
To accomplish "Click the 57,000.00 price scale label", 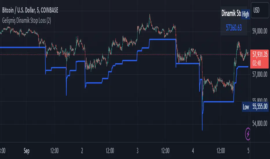I will (x=259, y=74).
